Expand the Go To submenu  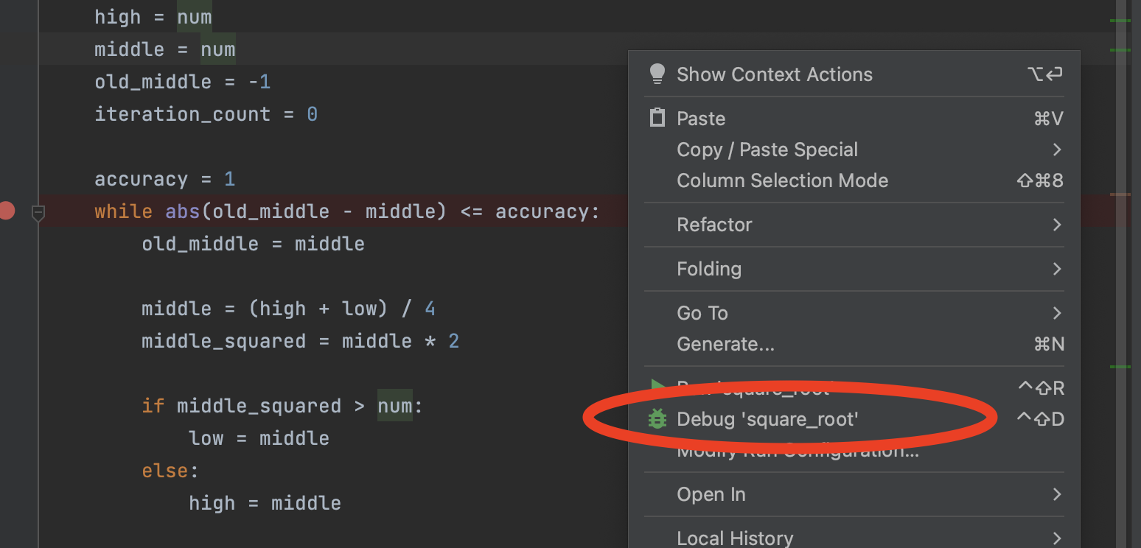point(702,313)
